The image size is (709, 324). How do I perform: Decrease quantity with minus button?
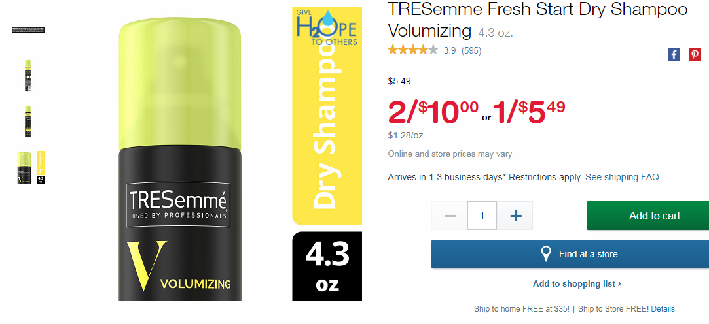point(450,216)
